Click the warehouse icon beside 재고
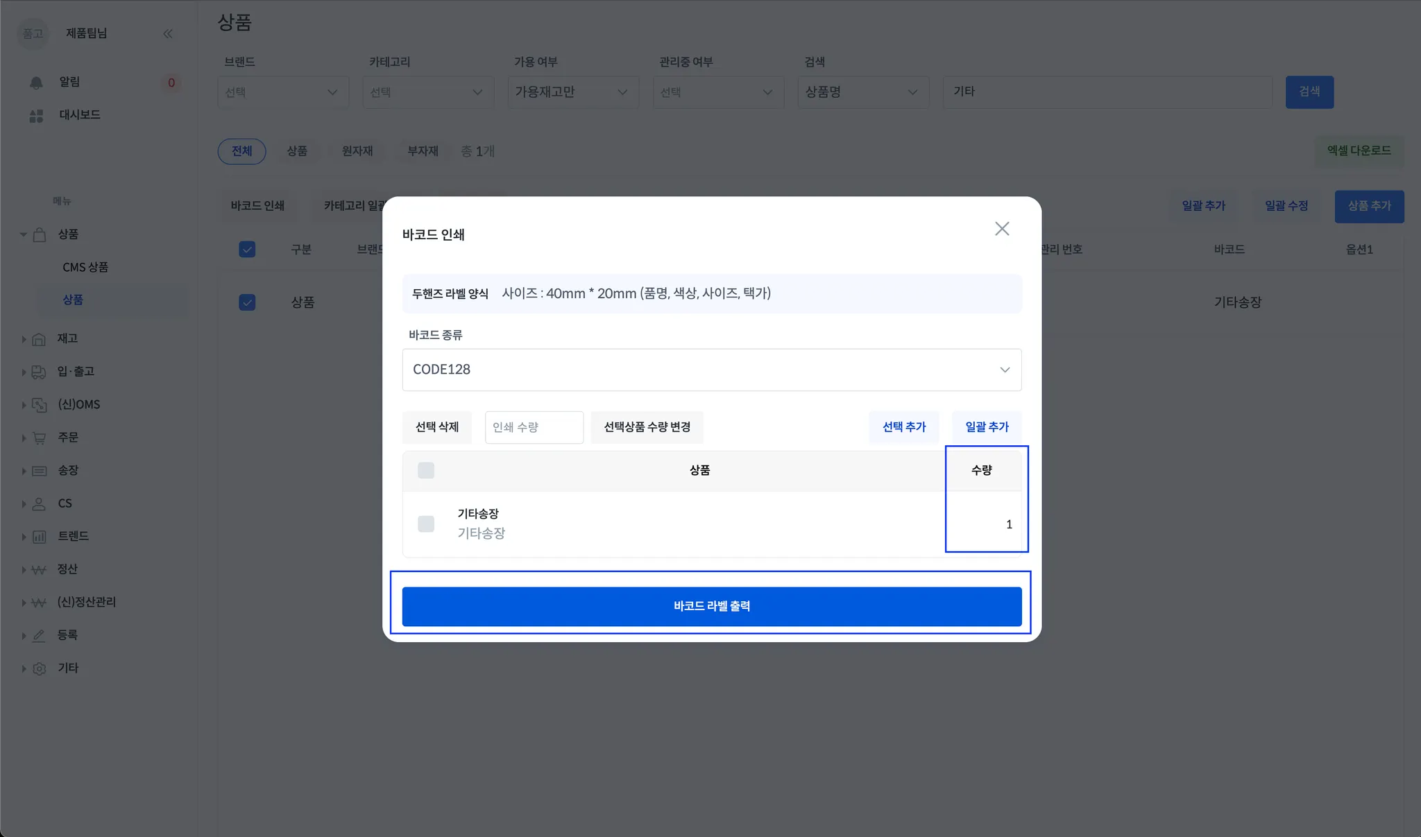The image size is (1421, 837). [39, 339]
